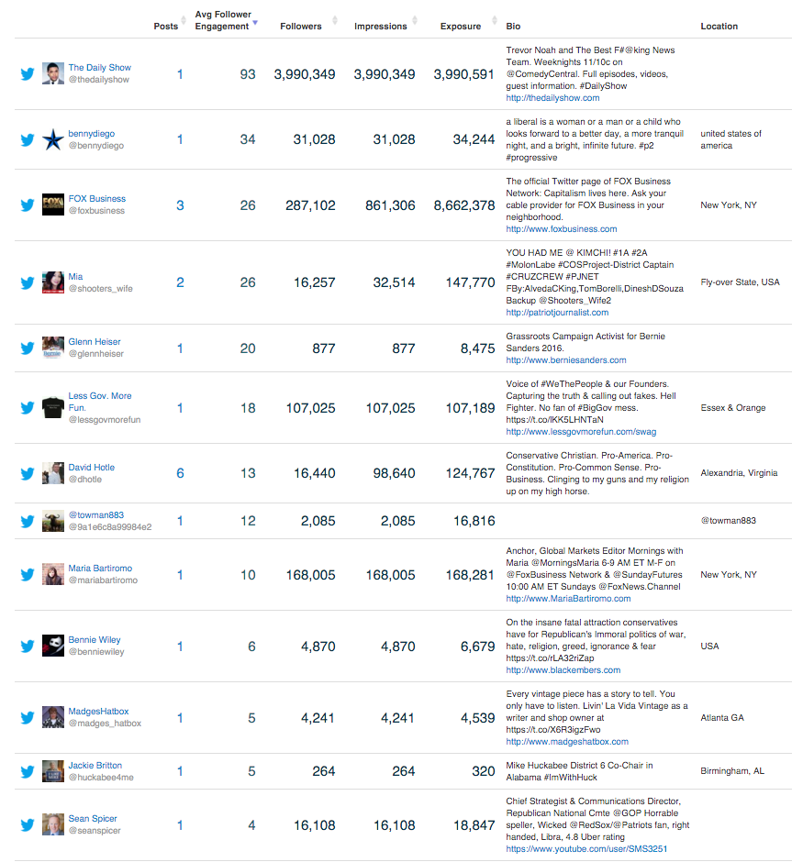Screen dimensions: 803x862
Task: Sort the table by the Impressions column
Action: pos(381,26)
